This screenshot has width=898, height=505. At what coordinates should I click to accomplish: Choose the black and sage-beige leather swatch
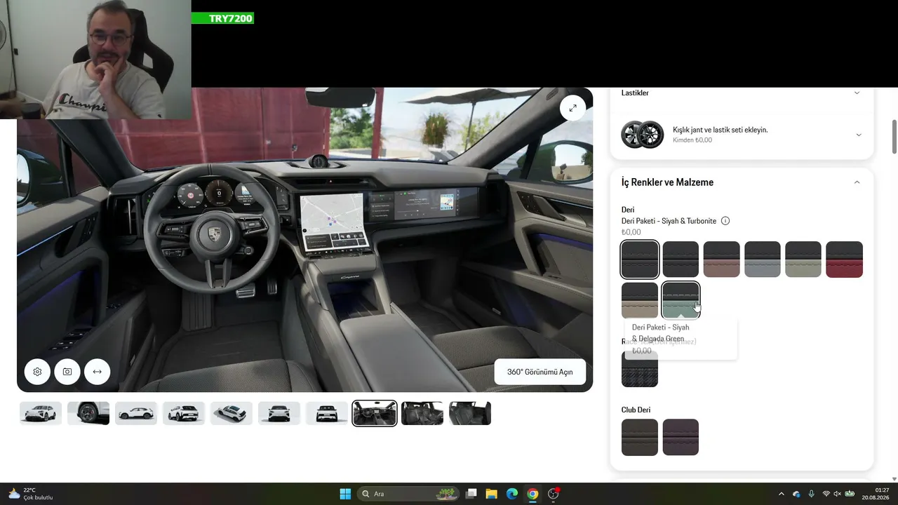(x=803, y=260)
